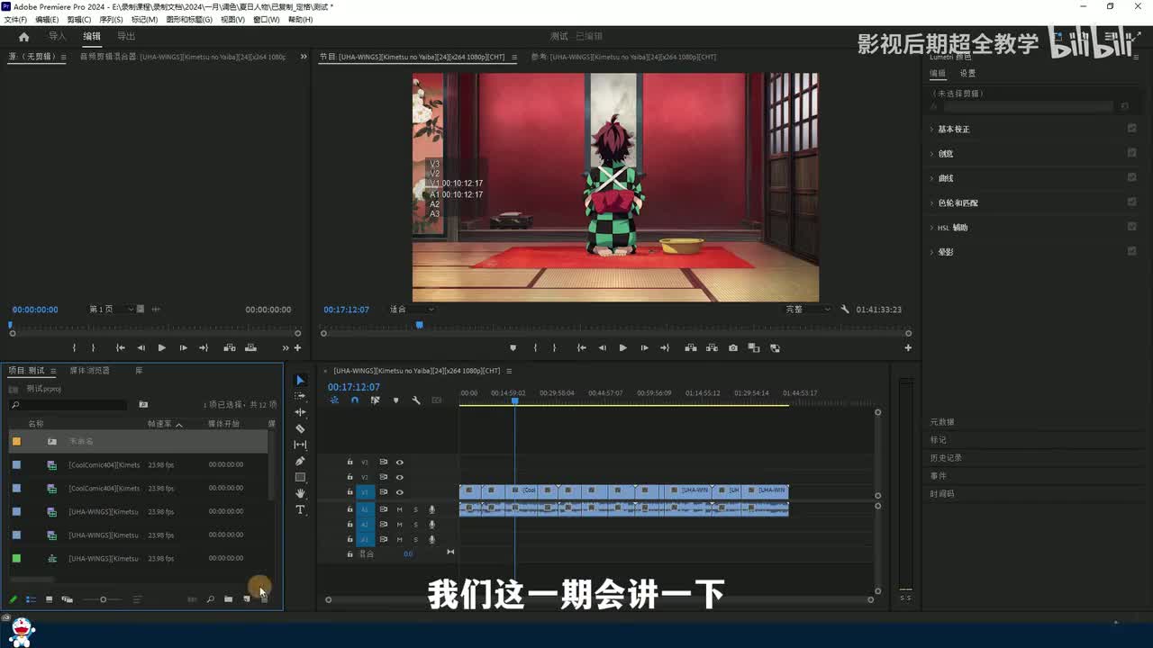Click the Home icon in workspace bar
The image size is (1153, 648).
click(x=23, y=37)
